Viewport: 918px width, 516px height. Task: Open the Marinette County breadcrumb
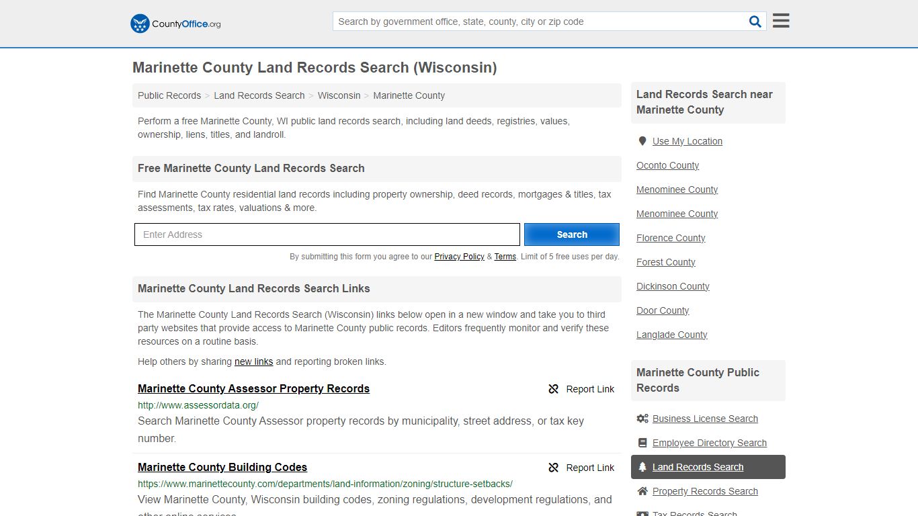click(x=409, y=95)
